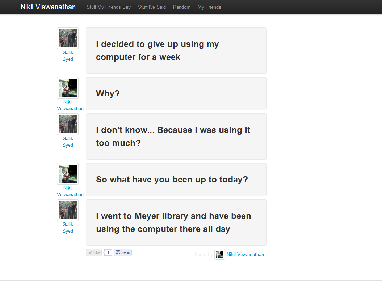Click Nikil's avatar beside "So what have you" message

pyautogui.click(x=68, y=174)
